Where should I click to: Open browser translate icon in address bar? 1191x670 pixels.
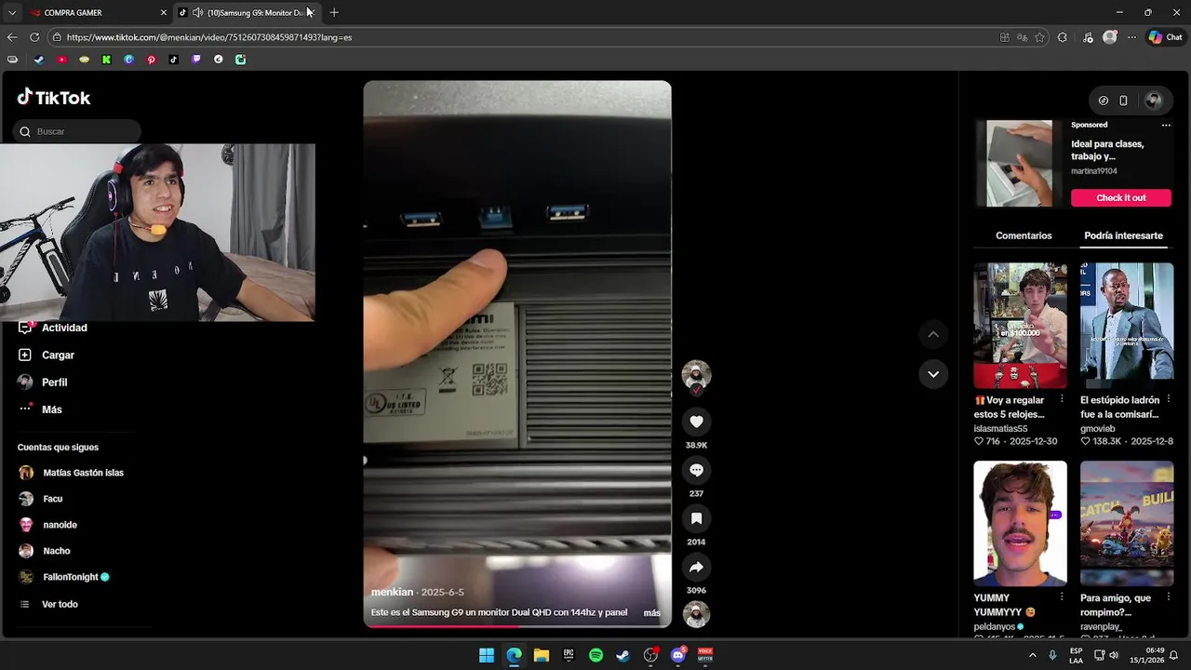click(1022, 37)
